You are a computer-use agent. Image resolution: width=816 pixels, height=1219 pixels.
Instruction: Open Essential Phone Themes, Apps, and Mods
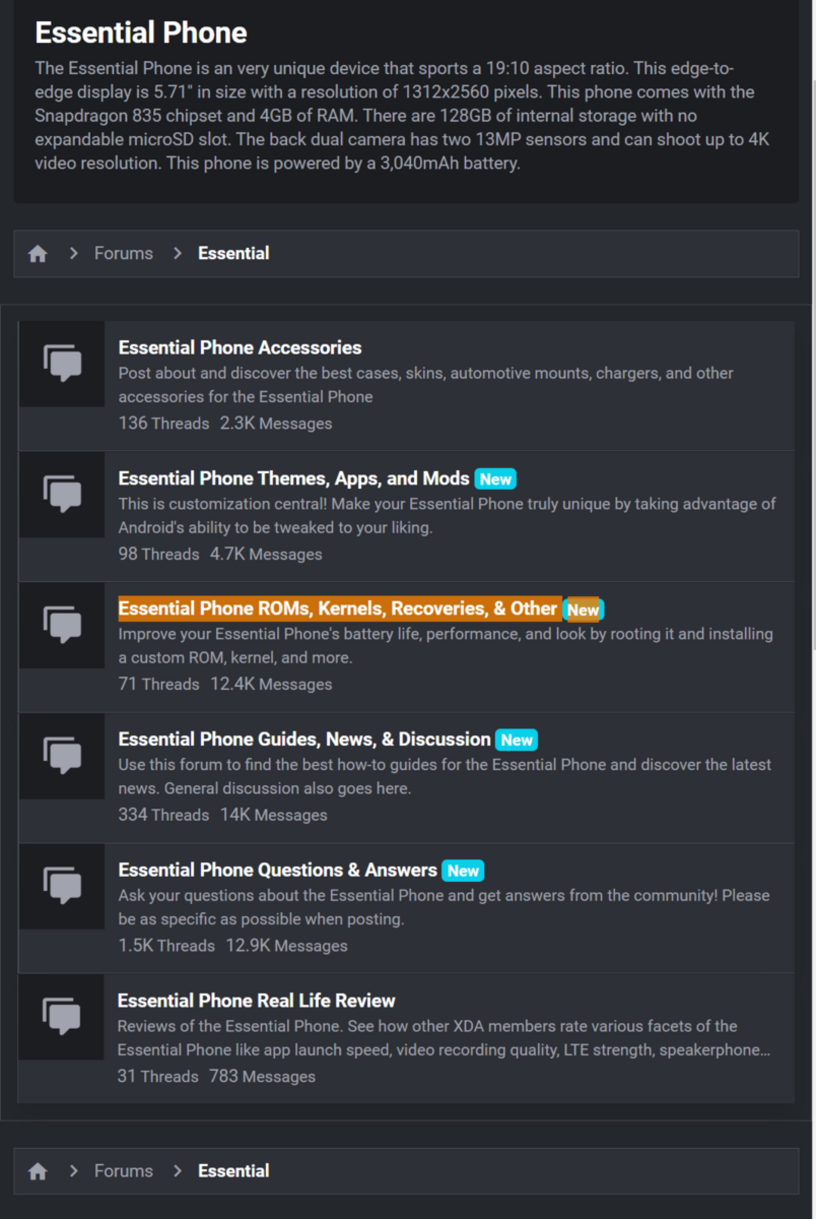tap(294, 478)
